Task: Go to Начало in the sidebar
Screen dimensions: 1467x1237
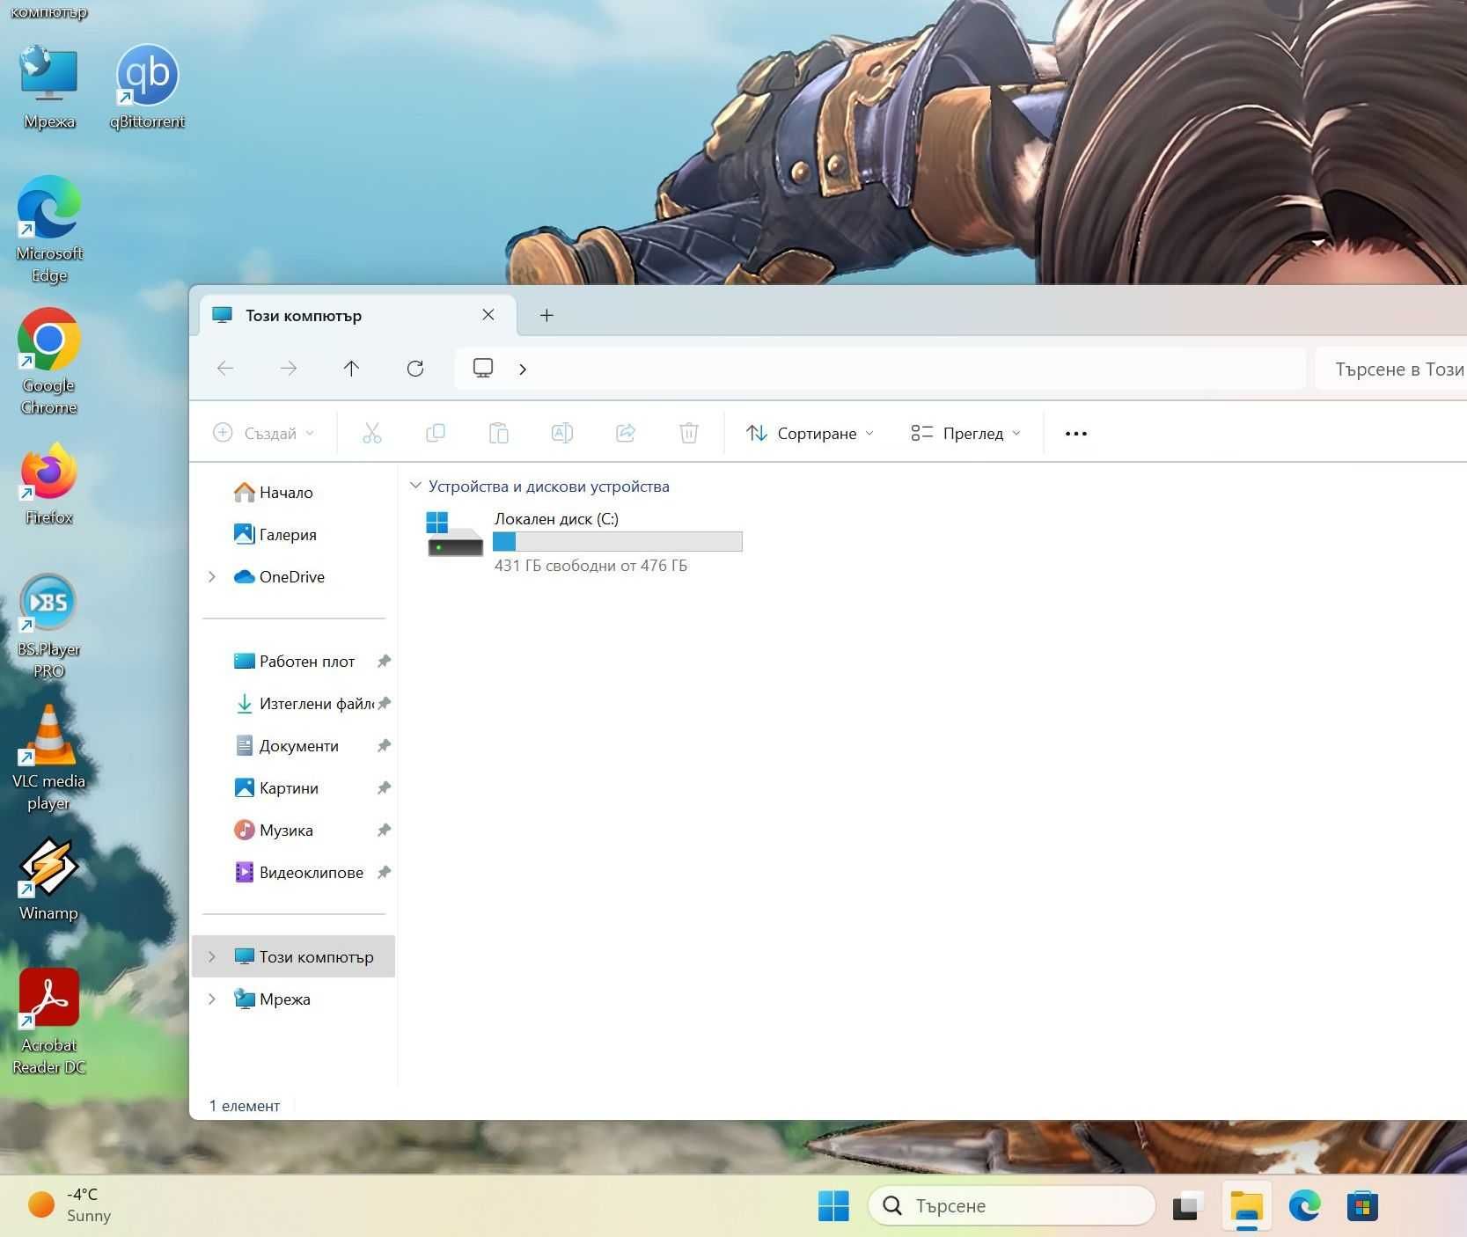Action: point(273,493)
